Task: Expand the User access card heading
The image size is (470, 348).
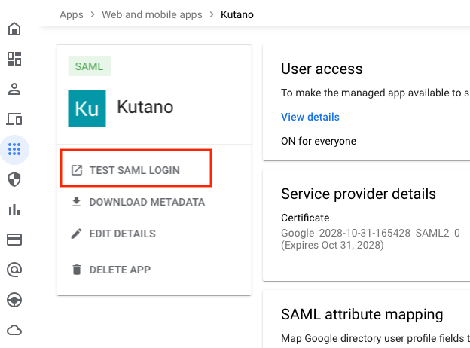Action: pyautogui.click(x=322, y=69)
